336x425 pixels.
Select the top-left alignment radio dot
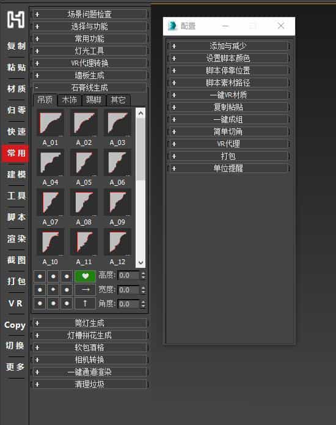[x=40, y=276]
